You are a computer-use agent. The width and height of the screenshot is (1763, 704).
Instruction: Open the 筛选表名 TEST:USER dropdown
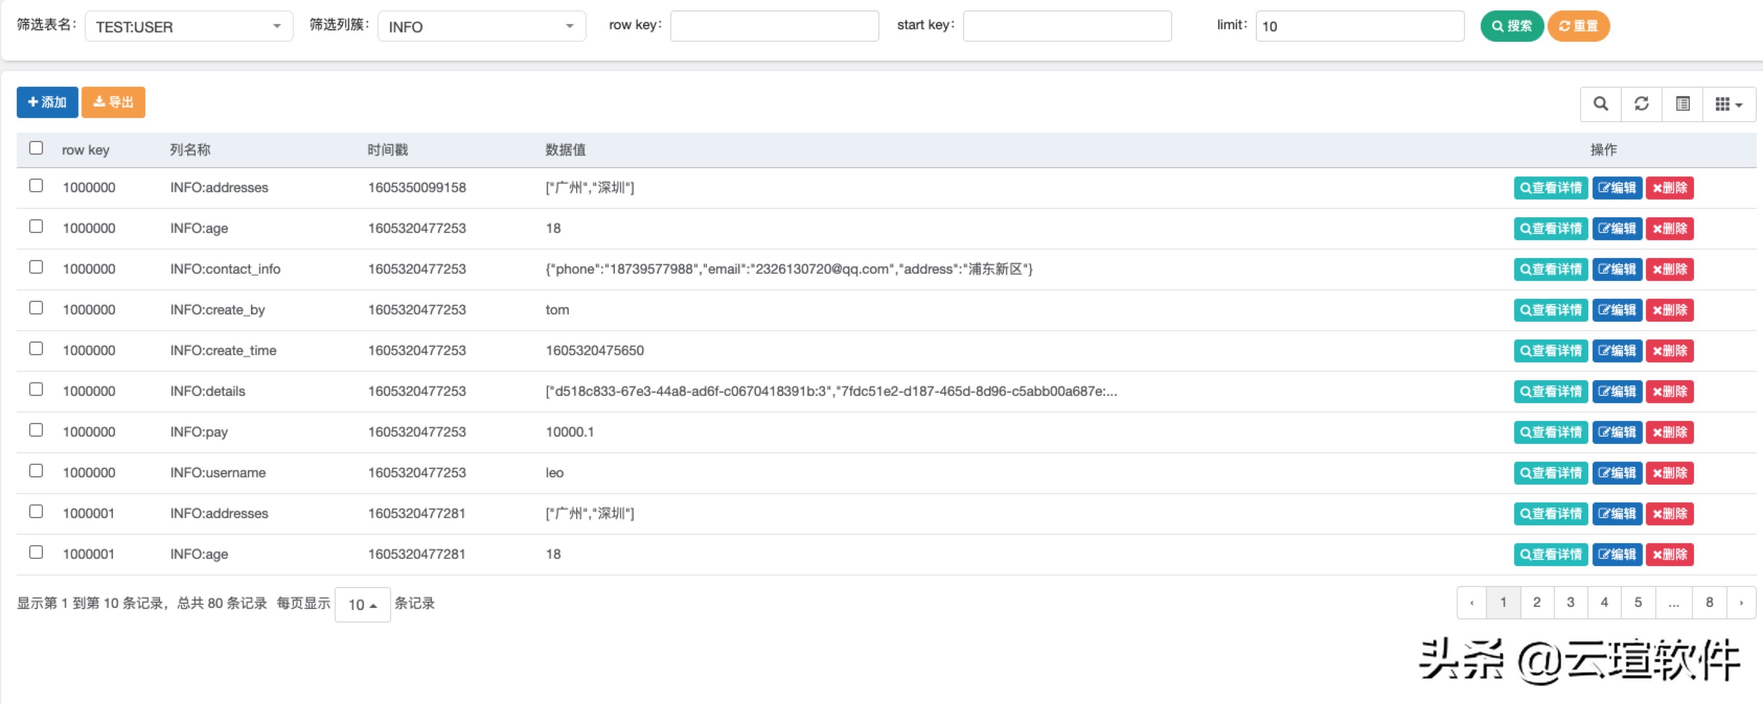(x=188, y=26)
